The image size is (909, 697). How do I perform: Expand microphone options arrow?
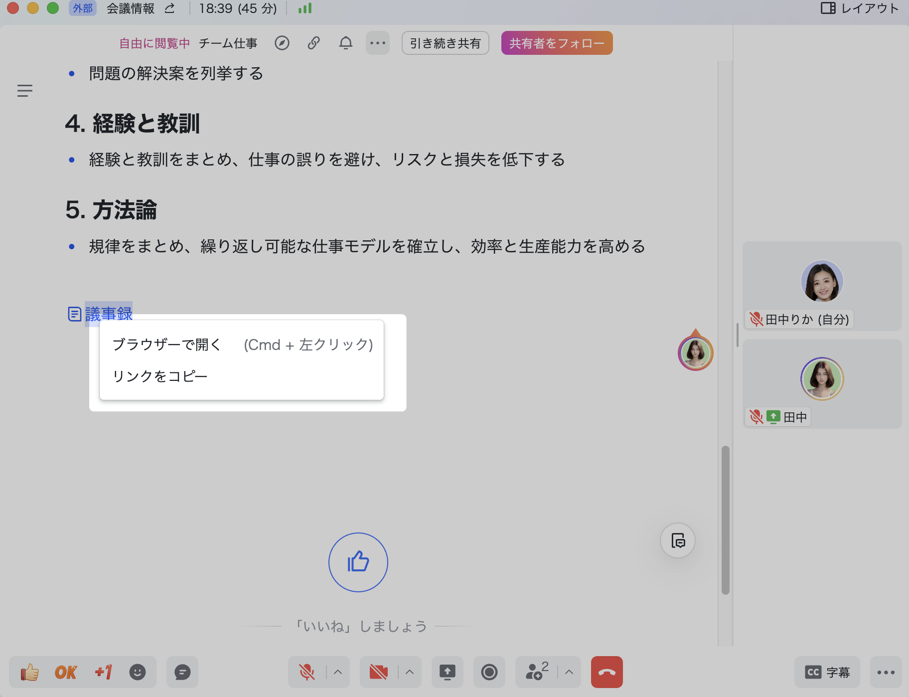338,672
